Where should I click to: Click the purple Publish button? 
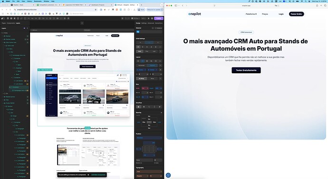tap(159, 19)
